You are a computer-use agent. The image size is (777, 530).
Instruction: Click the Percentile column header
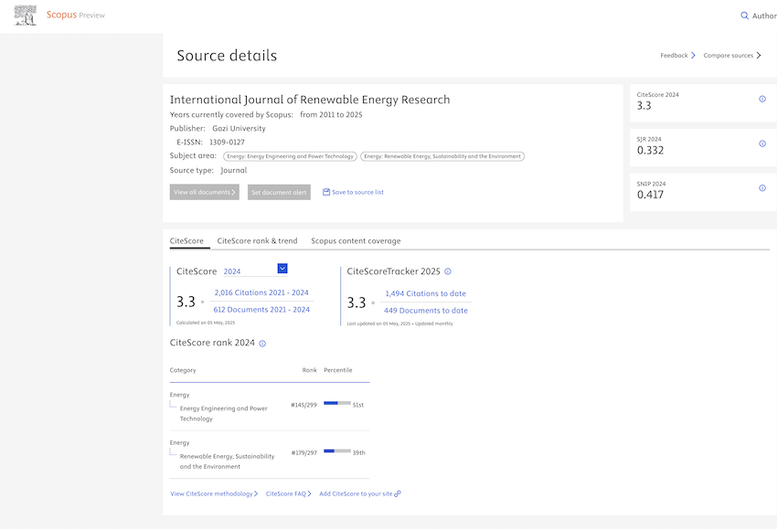click(x=338, y=370)
